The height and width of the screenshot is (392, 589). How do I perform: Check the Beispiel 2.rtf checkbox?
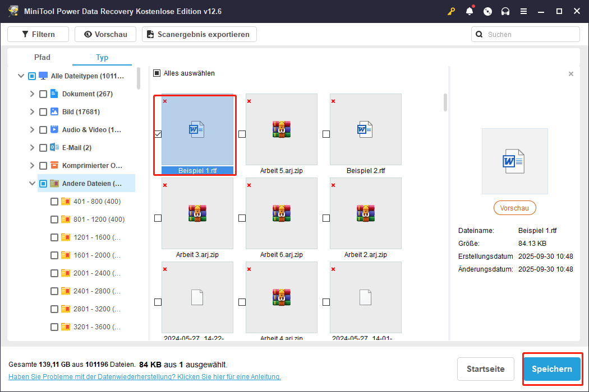(326, 134)
